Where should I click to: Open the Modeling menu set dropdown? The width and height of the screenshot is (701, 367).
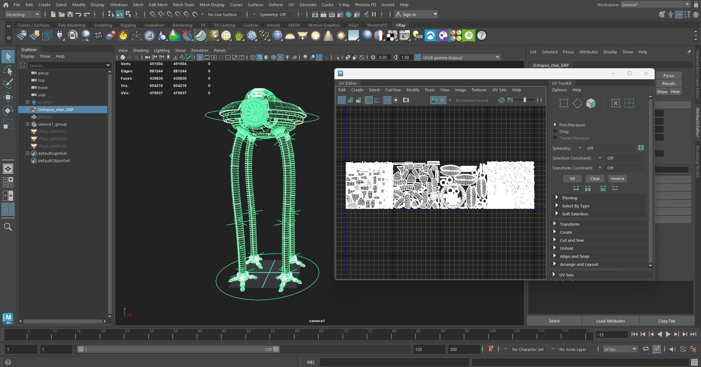[23, 15]
